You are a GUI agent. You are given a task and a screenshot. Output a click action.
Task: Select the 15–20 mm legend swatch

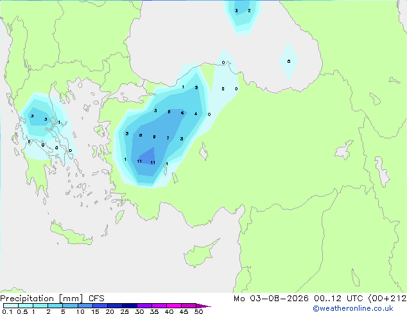click(x=100, y=306)
